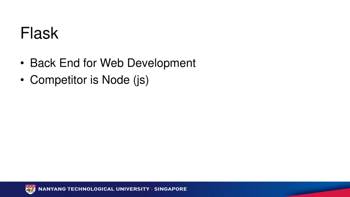Click "NANYANG TECHNOLOGICAL UNIVERSITY" footer text

(x=94, y=189)
